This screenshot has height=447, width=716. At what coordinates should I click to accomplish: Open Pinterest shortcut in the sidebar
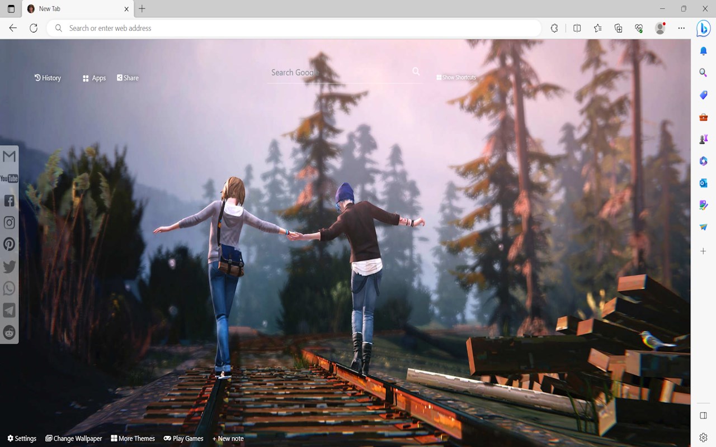click(x=9, y=244)
